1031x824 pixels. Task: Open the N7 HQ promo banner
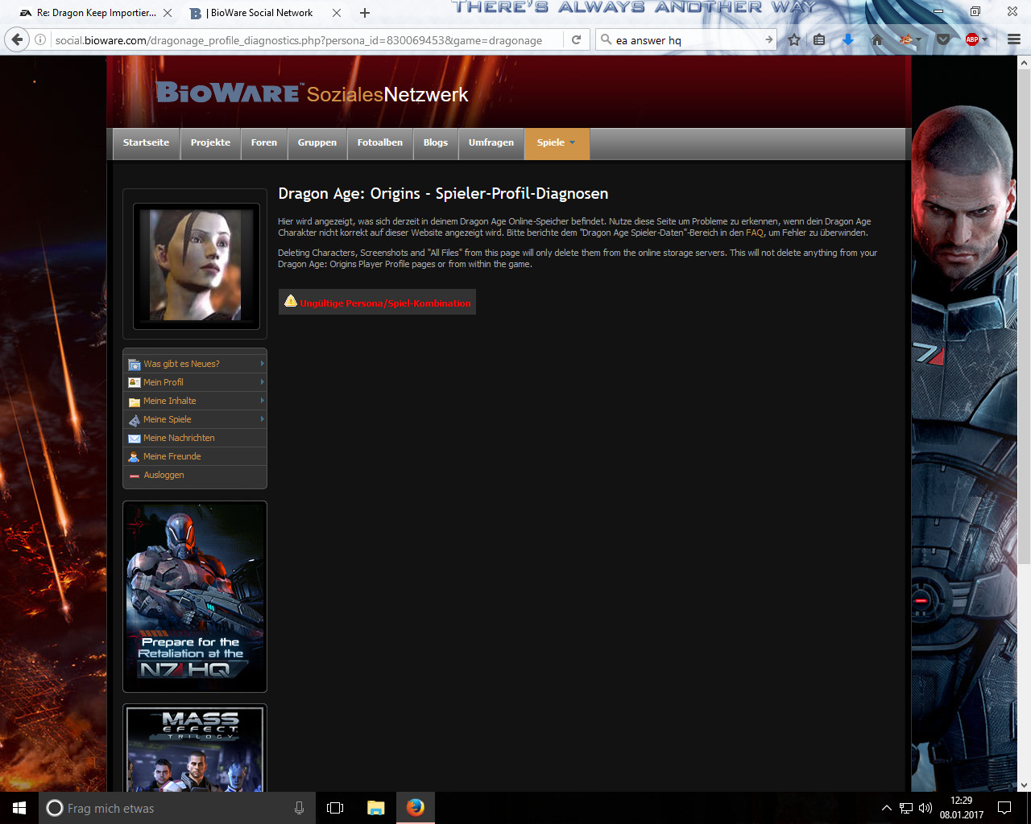195,596
